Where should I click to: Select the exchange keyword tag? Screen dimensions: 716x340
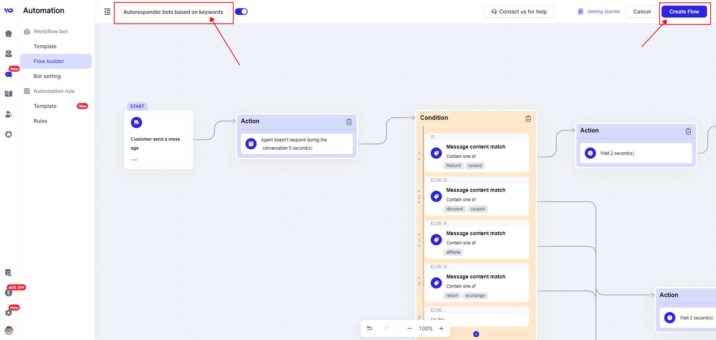pyautogui.click(x=475, y=296)
